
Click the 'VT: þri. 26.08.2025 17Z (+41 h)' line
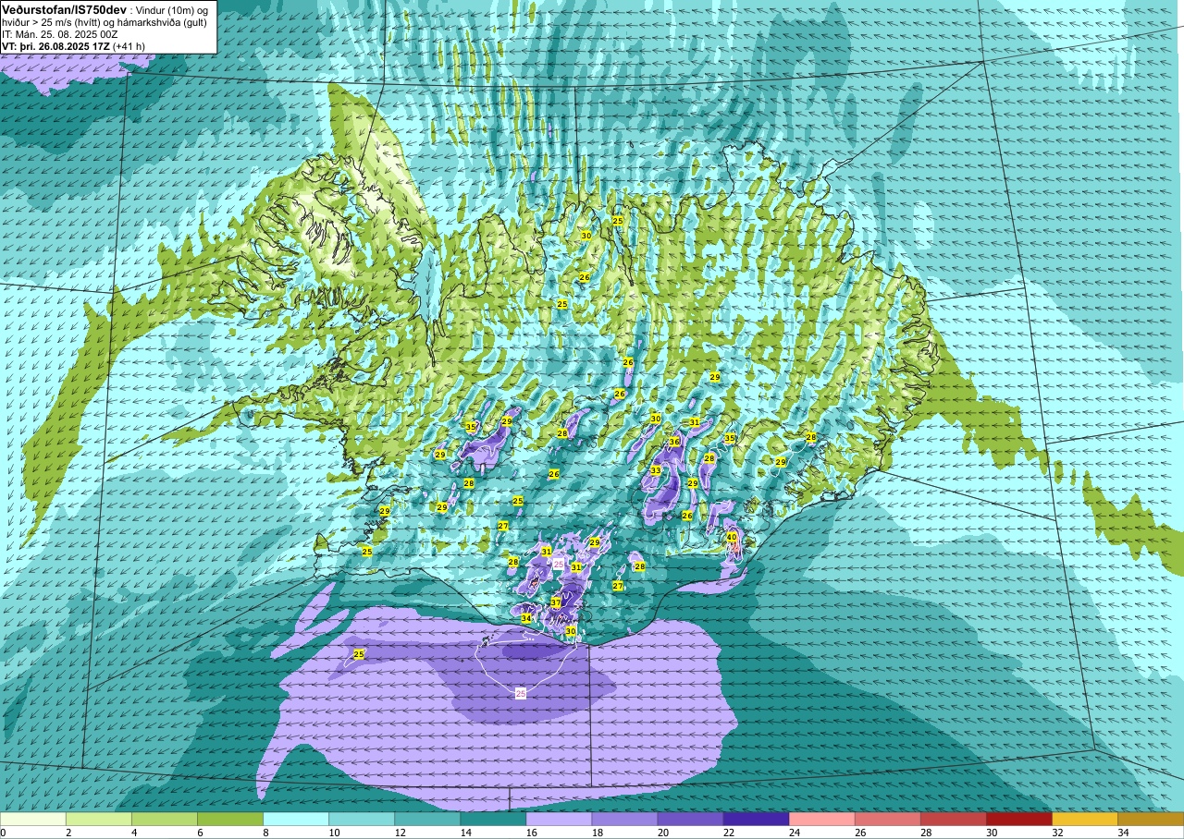tap(73, 45)
